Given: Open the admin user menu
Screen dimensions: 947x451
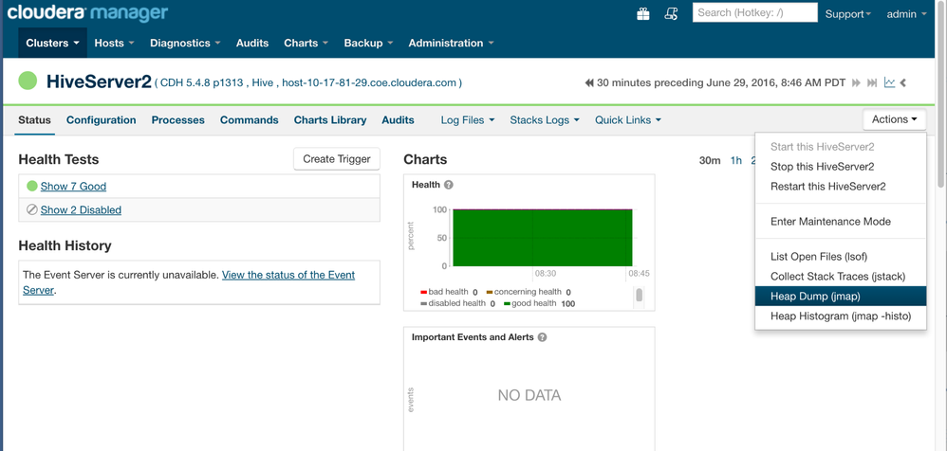Looking at the screenshot, I should [906, 14].
